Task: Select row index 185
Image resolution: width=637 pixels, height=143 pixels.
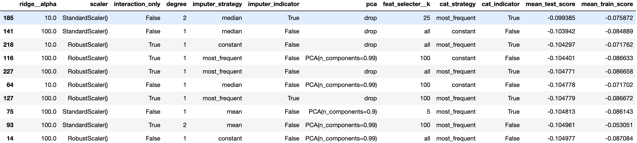Action: pos(8,18)
